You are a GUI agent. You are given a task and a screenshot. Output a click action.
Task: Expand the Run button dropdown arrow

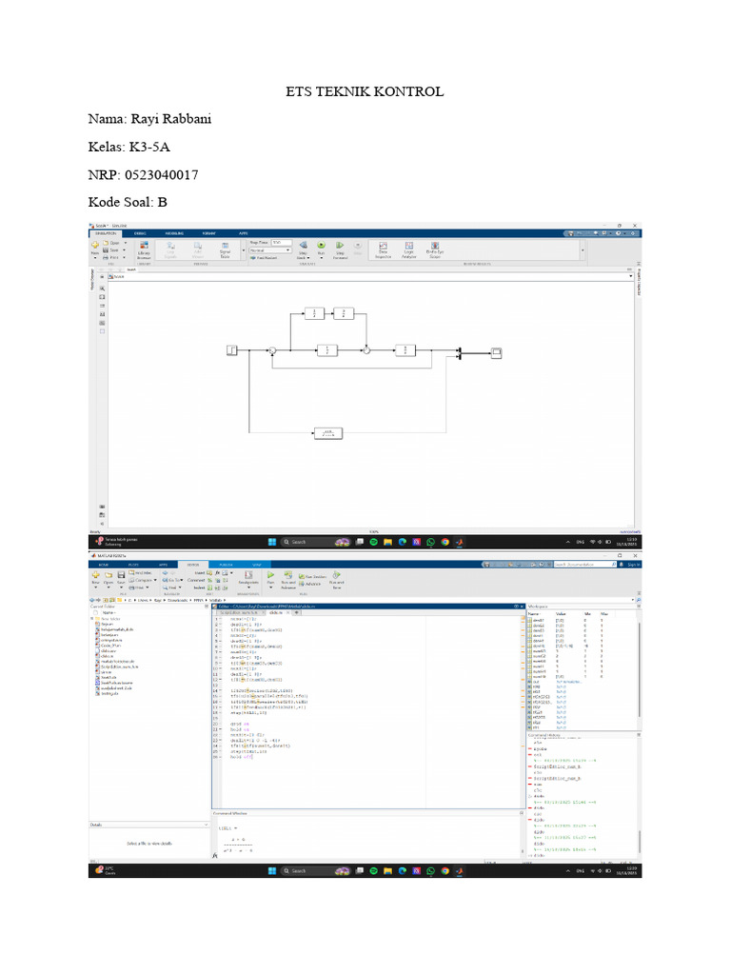(x=322, y=257)
